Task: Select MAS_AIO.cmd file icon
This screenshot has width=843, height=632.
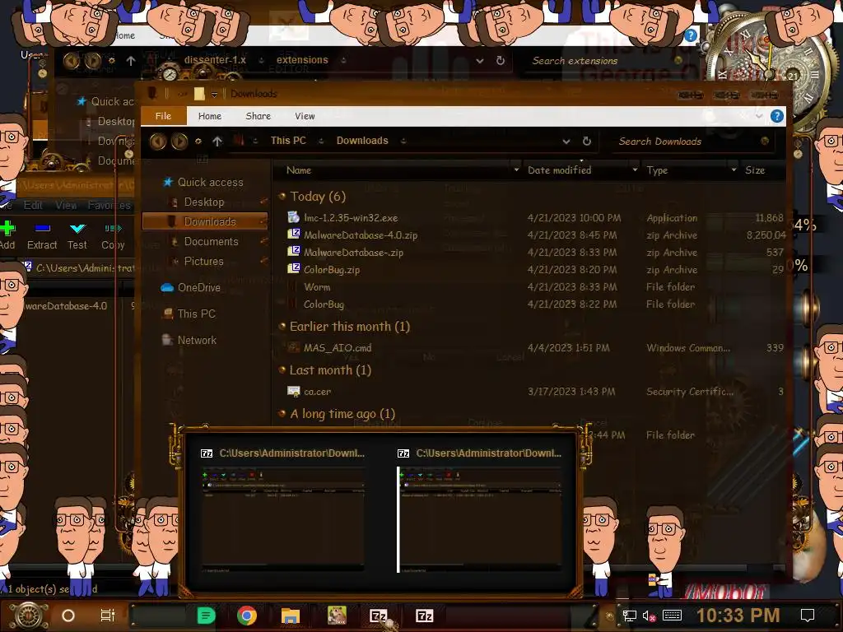Action: point(294,348)
